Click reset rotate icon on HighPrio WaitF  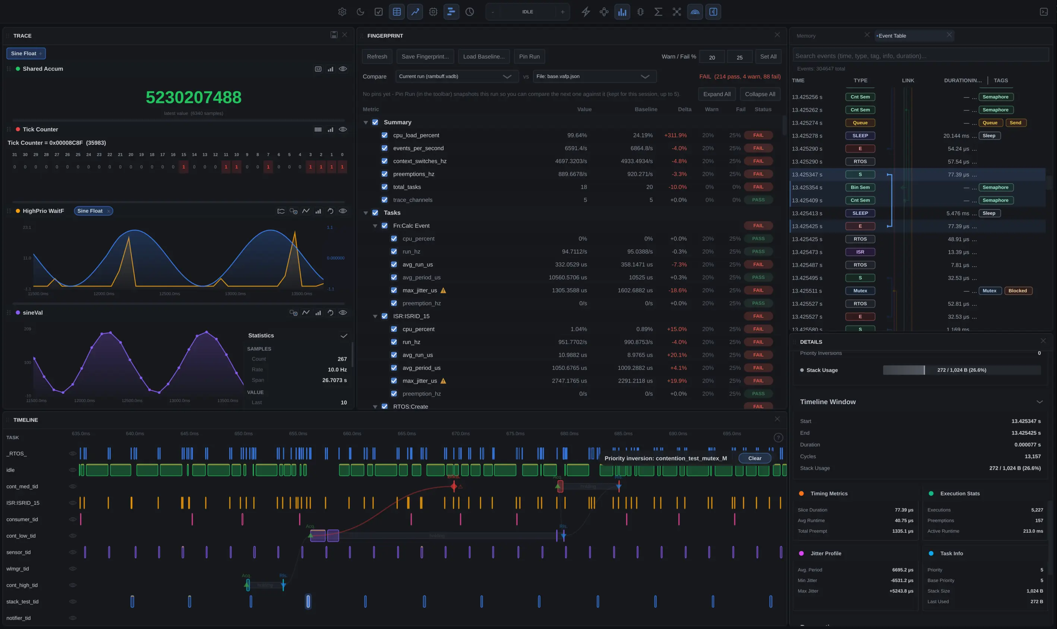331,211
